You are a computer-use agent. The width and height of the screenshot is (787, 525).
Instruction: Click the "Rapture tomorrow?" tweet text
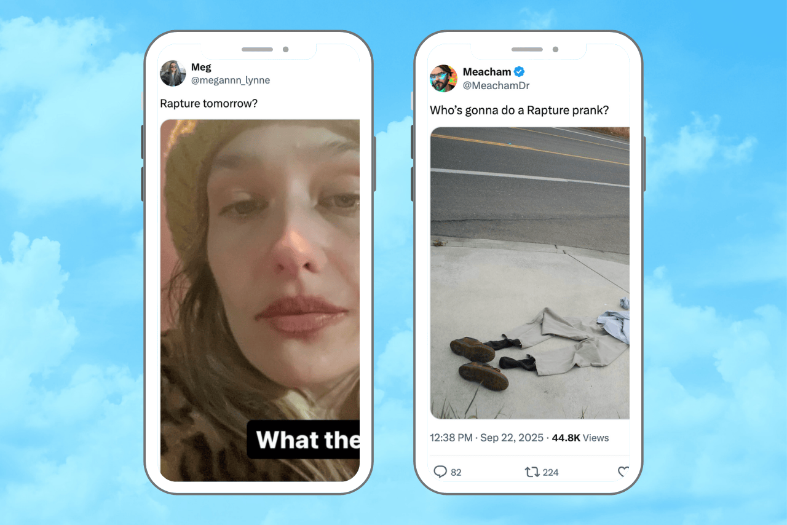(209, 103)
